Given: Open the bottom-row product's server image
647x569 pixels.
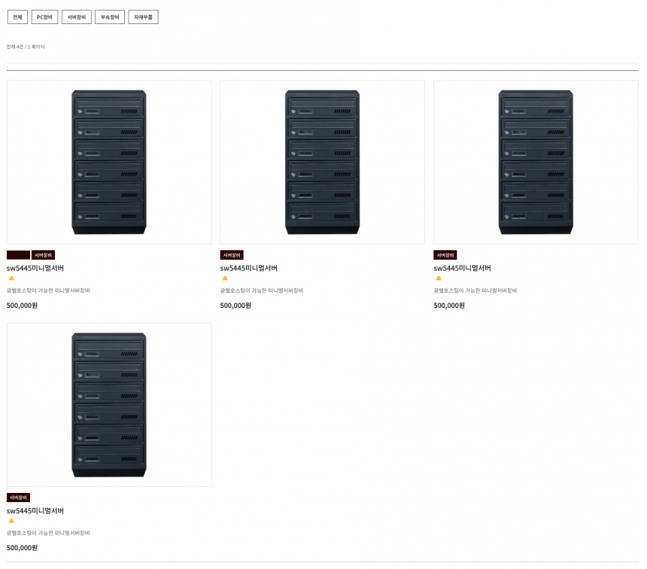Looking at the screenshot, I should 109,405.
